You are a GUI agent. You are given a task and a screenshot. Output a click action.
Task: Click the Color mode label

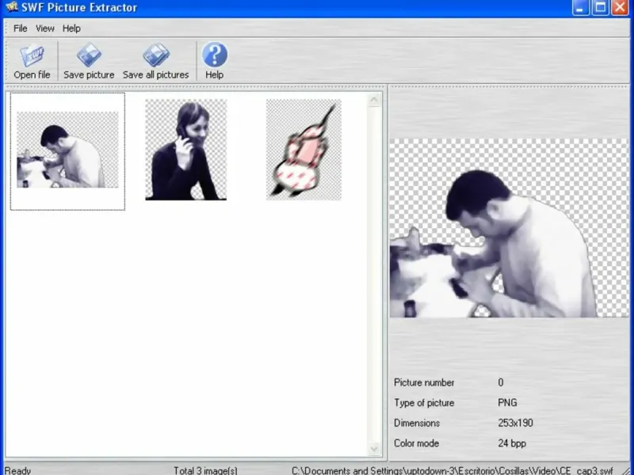point(416,443)
